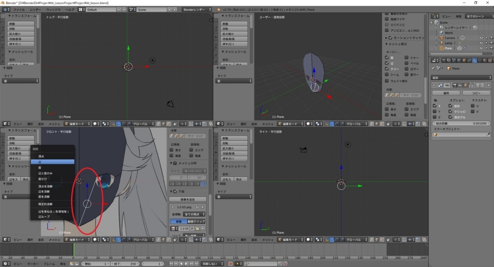Open the 追加 modifier dropdown
Image resolution: width=494 pixels, height=267 pixels.
[461, 77]
